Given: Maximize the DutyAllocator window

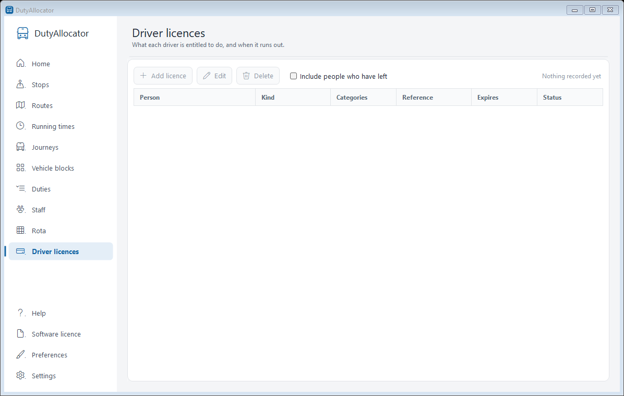Looking at the screenshot, I should (592, 10).
